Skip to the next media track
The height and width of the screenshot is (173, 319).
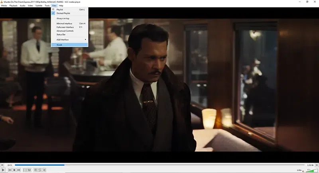click(x=18, y=170)
